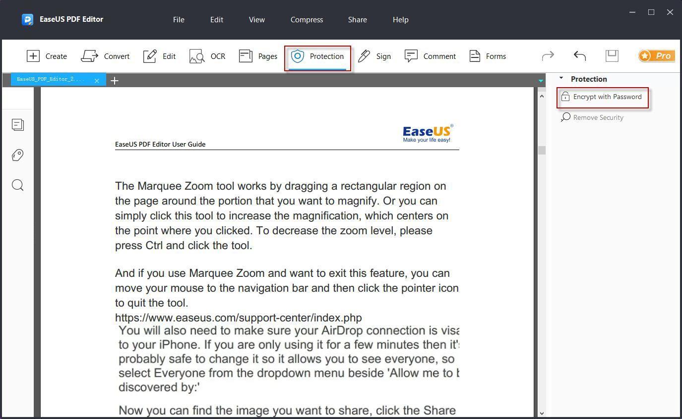Open the OCR tool

click(x=207, y=56)
